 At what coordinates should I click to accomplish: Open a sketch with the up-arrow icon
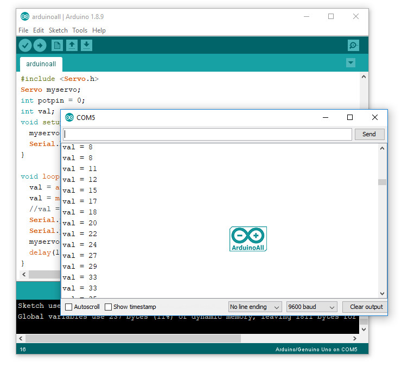click(72, 46)
